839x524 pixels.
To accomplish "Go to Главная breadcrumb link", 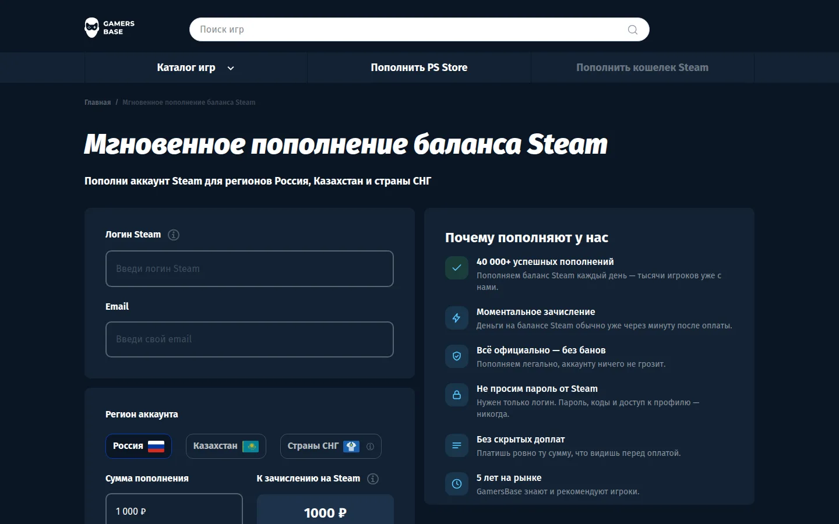I will 97,102.
